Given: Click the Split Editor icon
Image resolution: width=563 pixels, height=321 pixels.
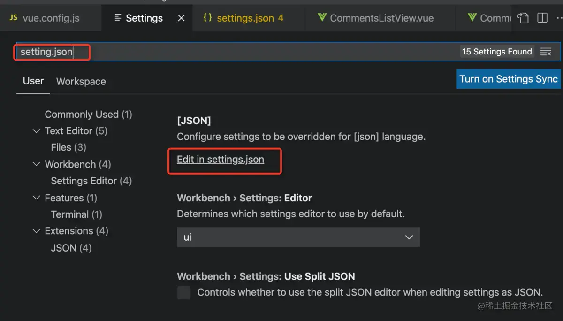Looking at the screenshot, I should pos(542,18).
